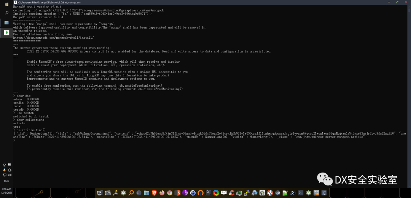Open the blue padlock app
The height and width of the screenshot is (198, 411).
pyautogui.click(x=193, y=193)
